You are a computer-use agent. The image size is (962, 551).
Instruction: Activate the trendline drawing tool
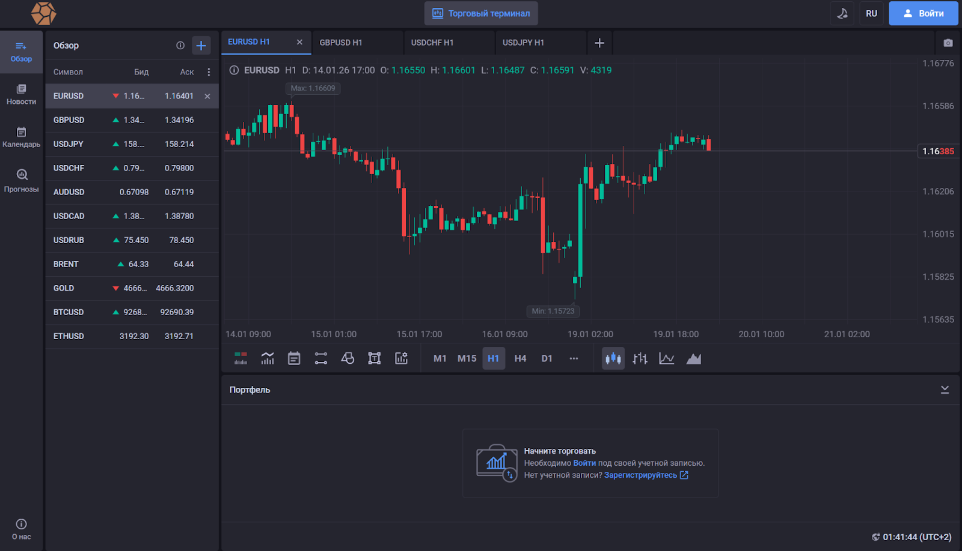coord(320,358)
